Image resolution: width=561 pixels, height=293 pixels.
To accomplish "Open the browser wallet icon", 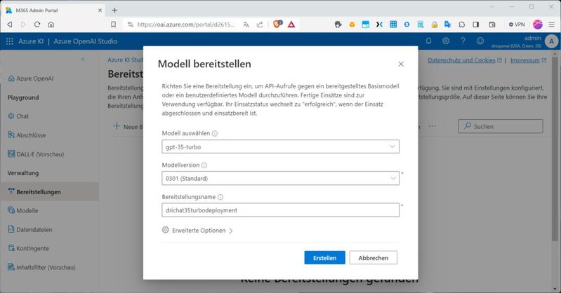I will 492,25.
